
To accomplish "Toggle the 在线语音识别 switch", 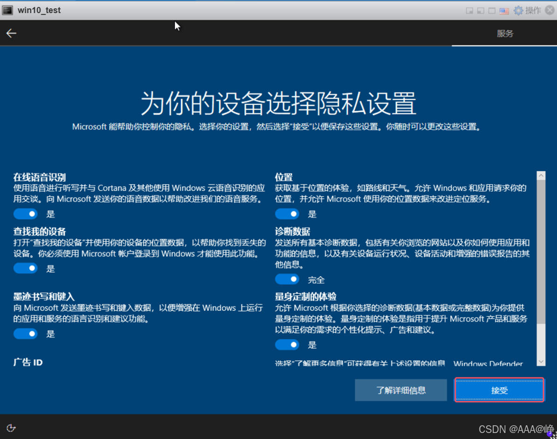I will 26,214.
